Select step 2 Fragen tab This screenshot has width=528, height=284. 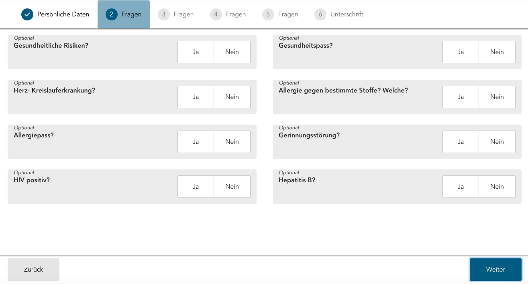coord(124,14)
